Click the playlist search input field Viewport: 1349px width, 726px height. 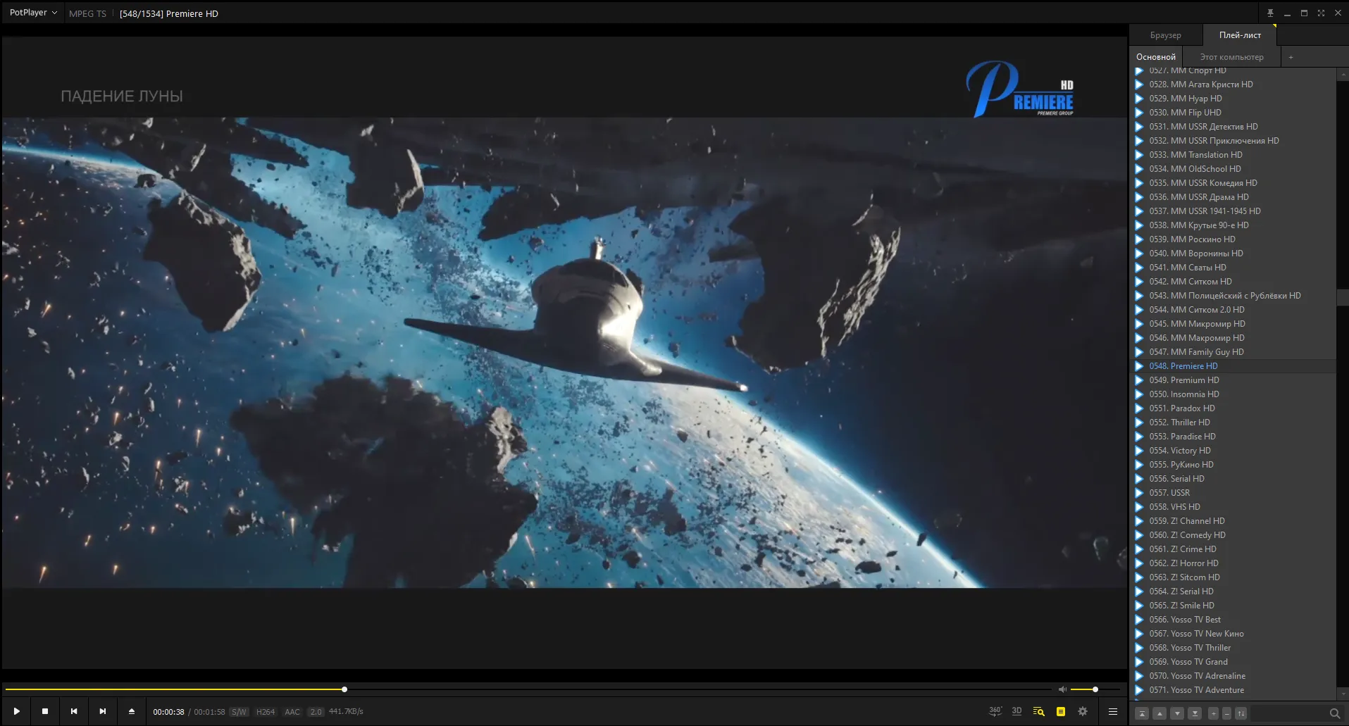click(1289, 713)
